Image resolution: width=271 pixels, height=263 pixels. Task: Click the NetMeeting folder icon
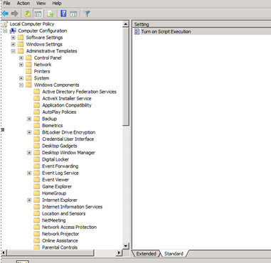[36, 220]
